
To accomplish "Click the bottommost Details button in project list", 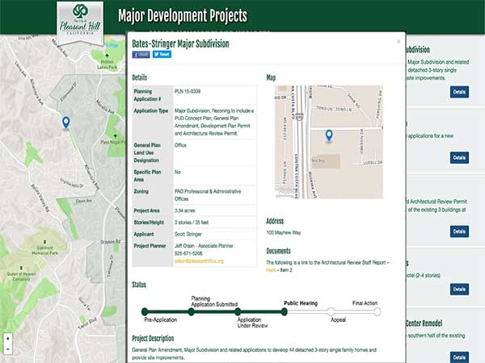I will (x=458, y=357).
